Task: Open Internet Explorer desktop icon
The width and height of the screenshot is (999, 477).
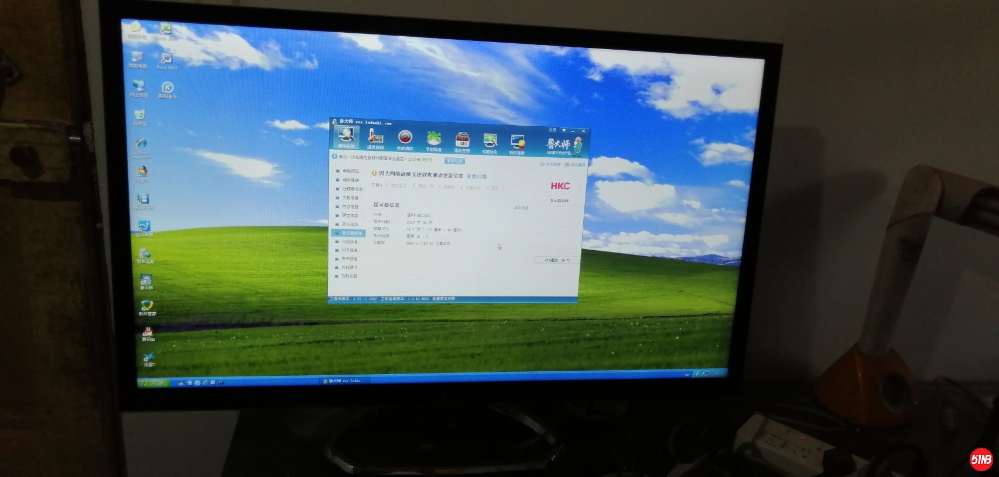Action: (x=141, y=146)
